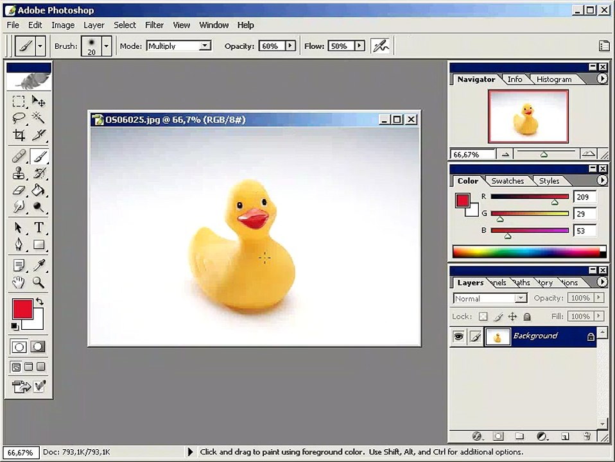The width and height of the screenshot is (615, 462).
Task: Select the History Brush tool
Action: click(39, 173)
